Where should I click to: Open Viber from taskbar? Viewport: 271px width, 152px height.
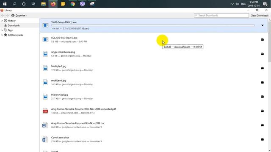(83, 4)
